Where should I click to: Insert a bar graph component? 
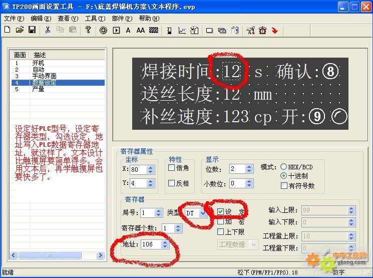pyautogui.click(x=169, y=31)
